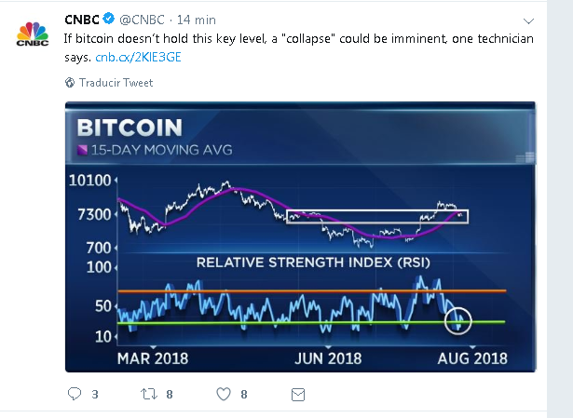Click the reply count number 3

pos(95,395)
